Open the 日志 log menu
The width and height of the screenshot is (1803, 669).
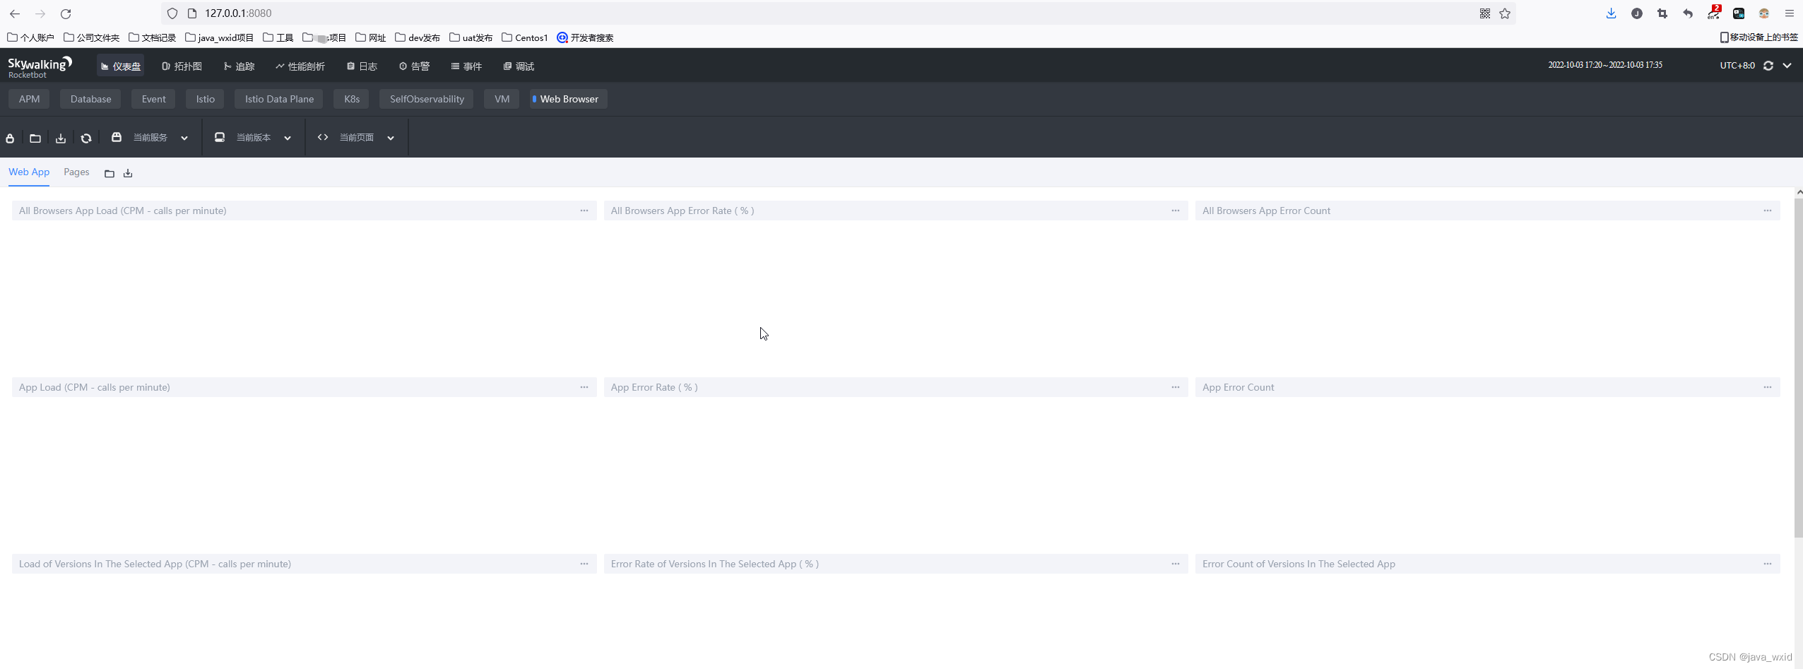click(x=362, y=66)
